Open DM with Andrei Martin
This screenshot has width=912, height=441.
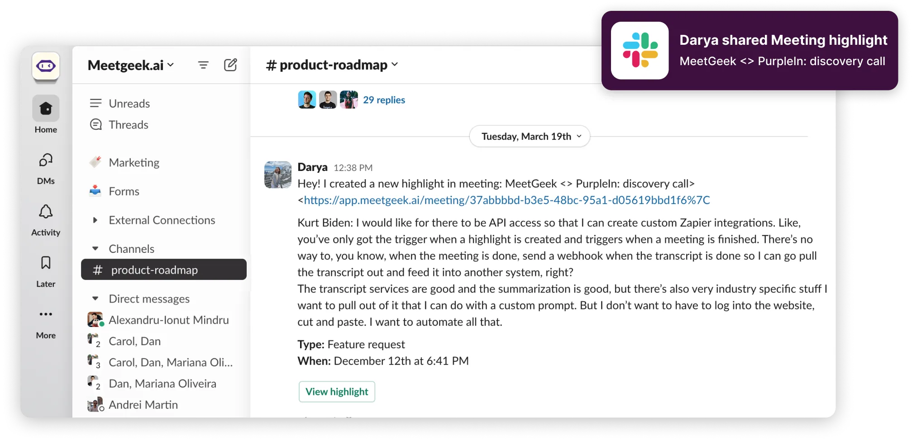[x=143, y=405]
